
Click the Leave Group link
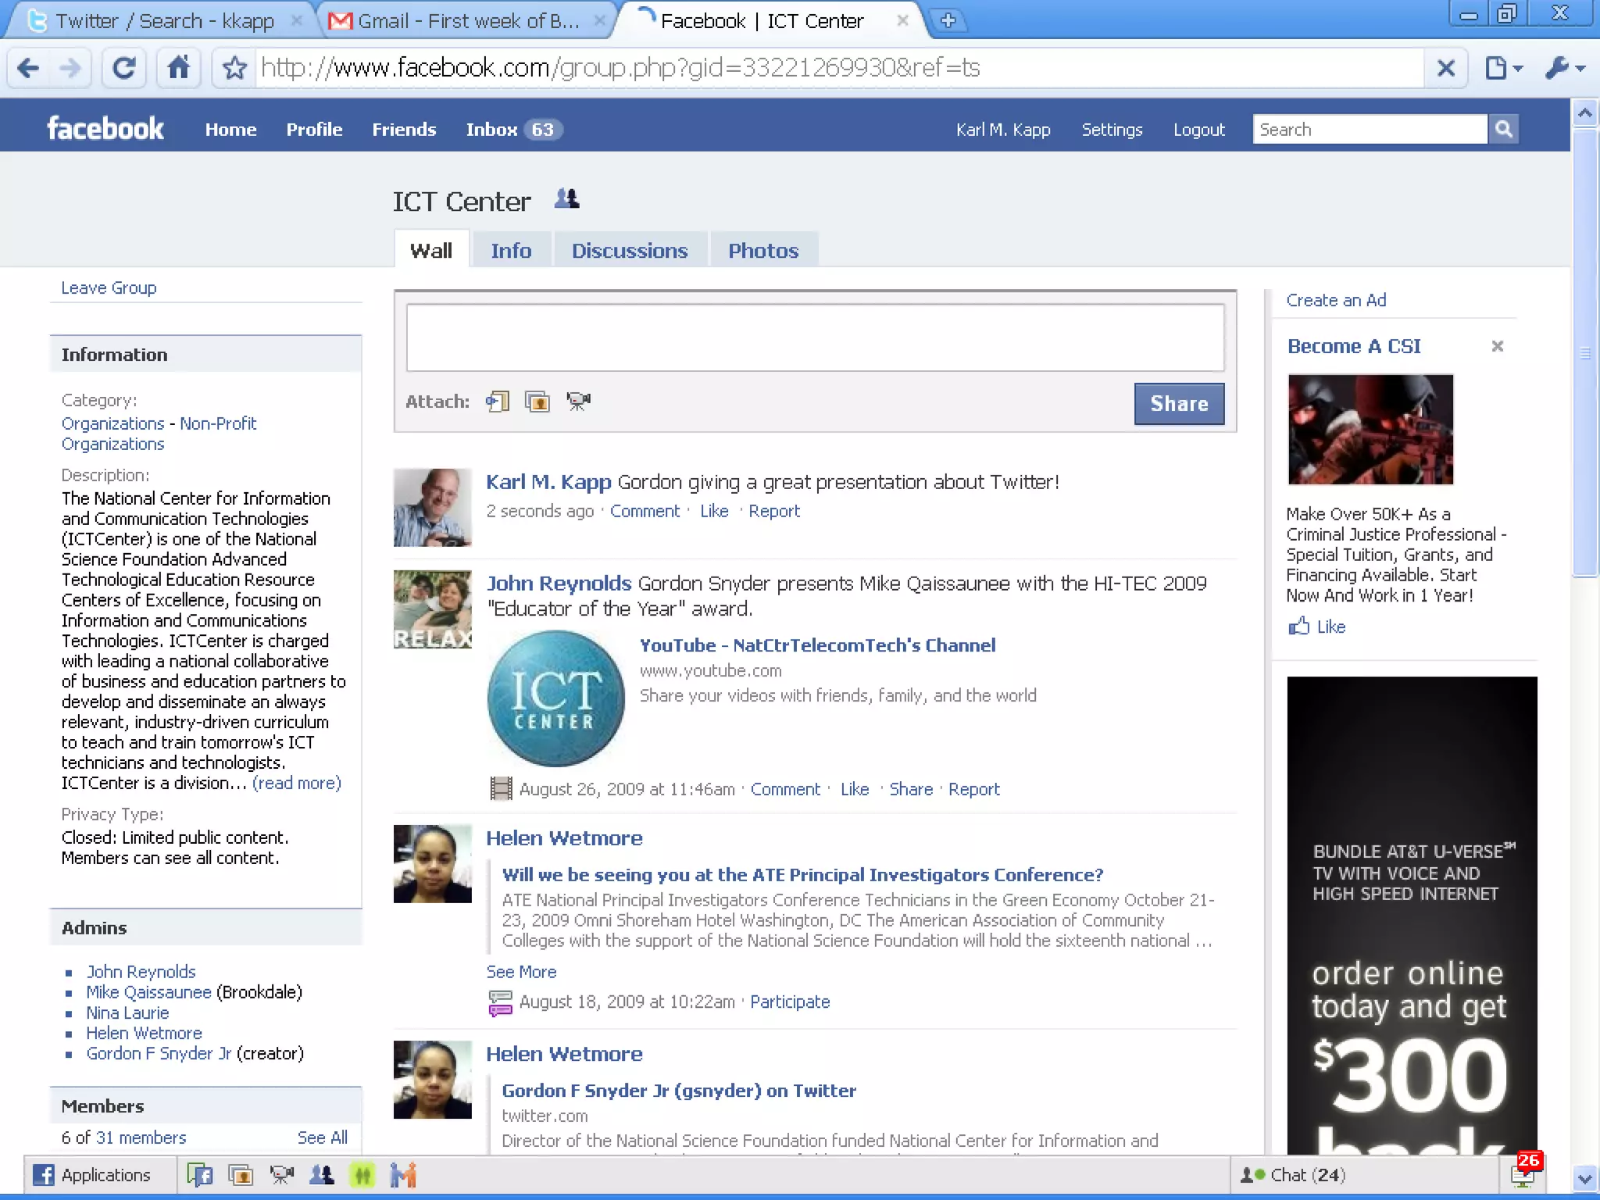pos(109,287)
